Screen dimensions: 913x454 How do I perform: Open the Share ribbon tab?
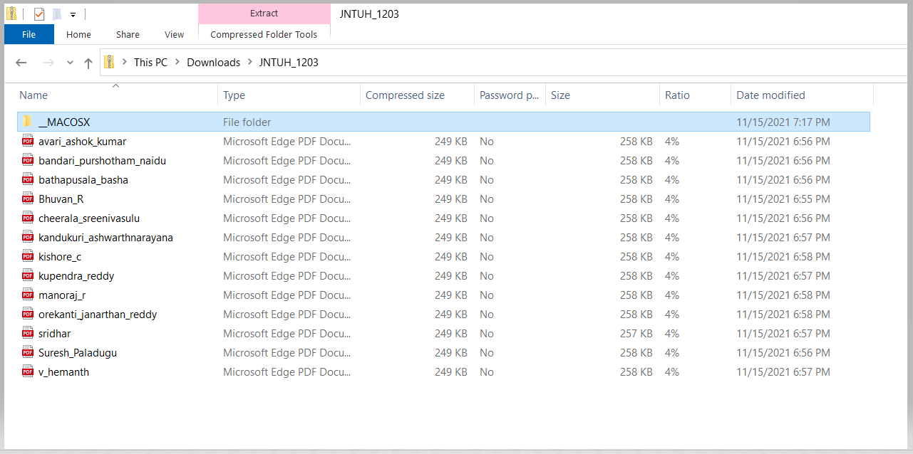(128, 34)
